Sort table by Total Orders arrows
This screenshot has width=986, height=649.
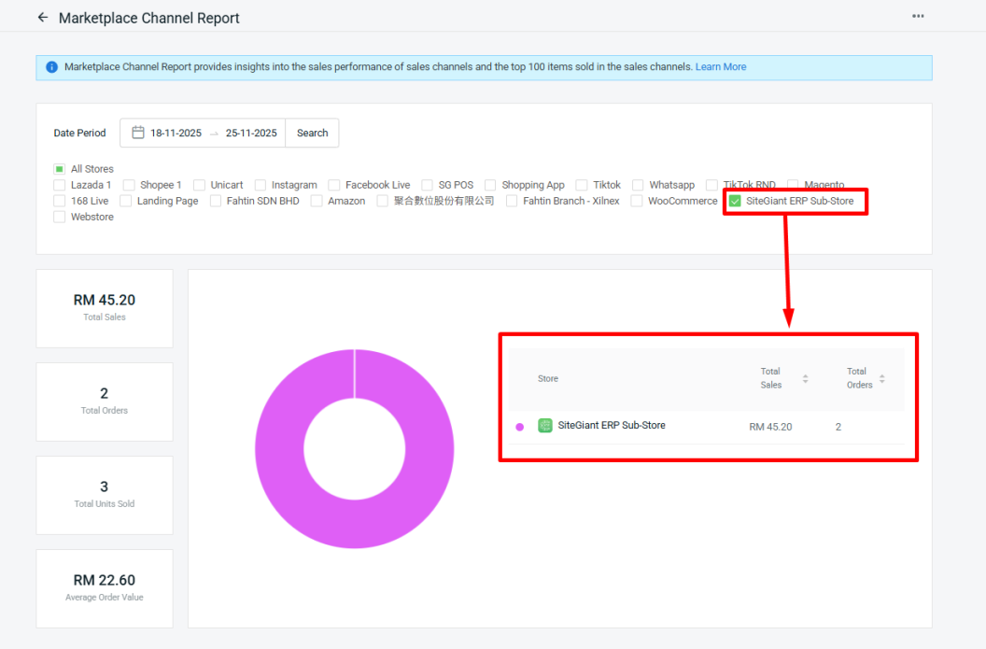pyautogui.click(x=881, y=379)
